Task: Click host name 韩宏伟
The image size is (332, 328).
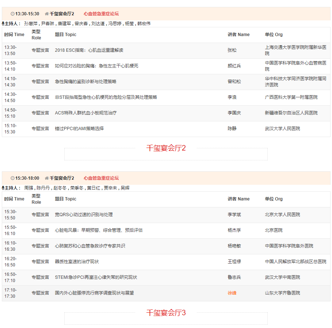Action: pyautogui.click(x=144, y=23)
